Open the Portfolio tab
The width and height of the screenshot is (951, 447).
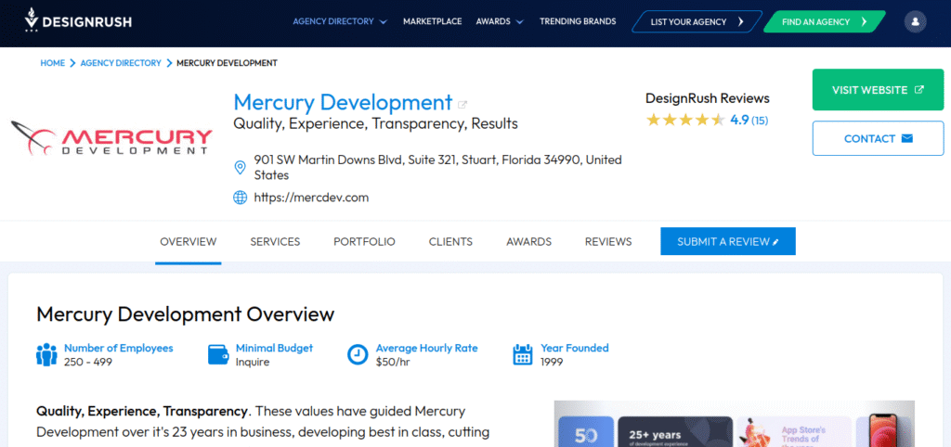coord(364,242)
